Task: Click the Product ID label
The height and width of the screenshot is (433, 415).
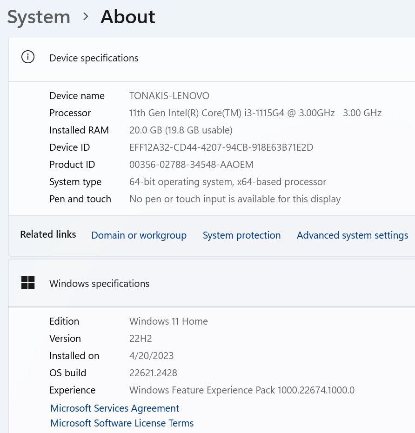Action: pos(72,165)
